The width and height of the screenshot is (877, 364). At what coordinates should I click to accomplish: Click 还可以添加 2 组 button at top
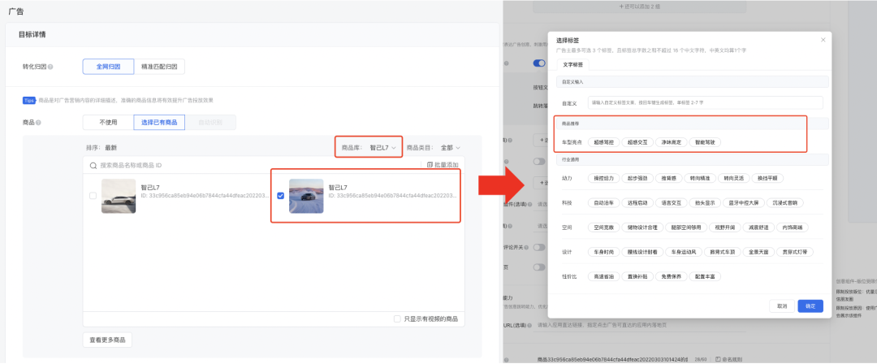pyautogui.click(x=638, y=6)
